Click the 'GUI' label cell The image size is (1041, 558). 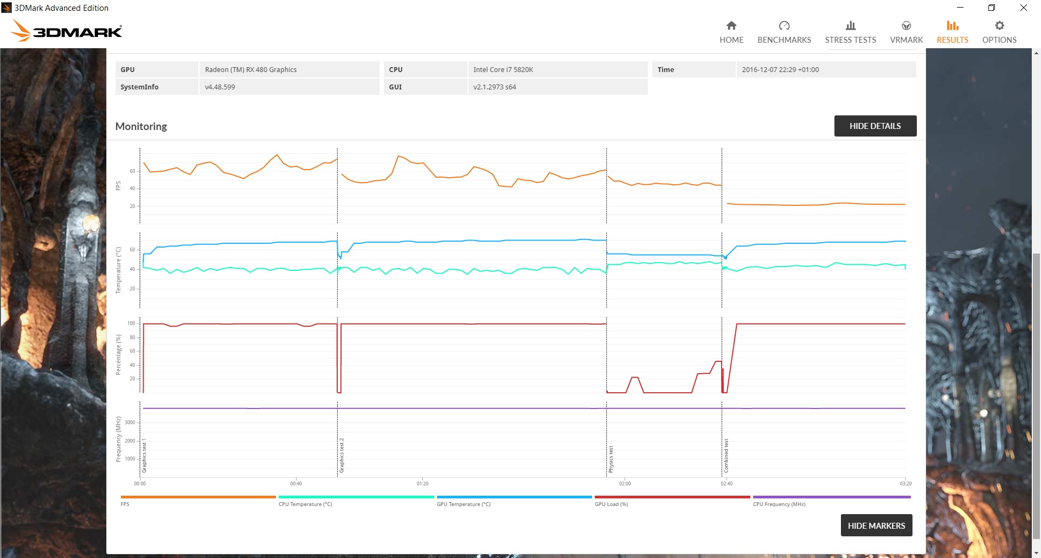(x=425, y=87)
